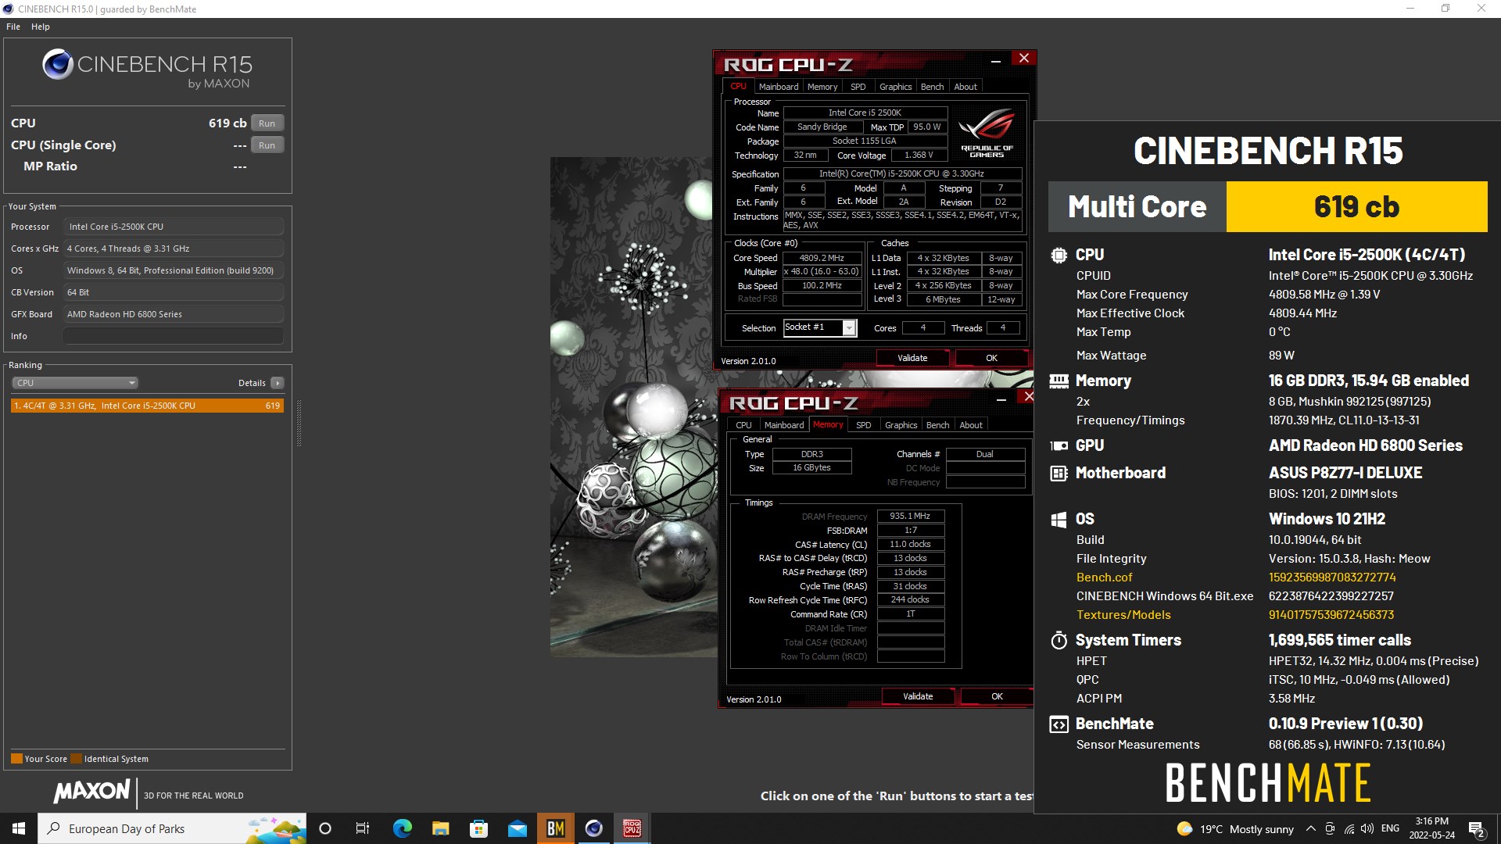Click the BenchMate code bracket icon
1501x844 pixels.
pyautogui.click(x=1059, y=724)
